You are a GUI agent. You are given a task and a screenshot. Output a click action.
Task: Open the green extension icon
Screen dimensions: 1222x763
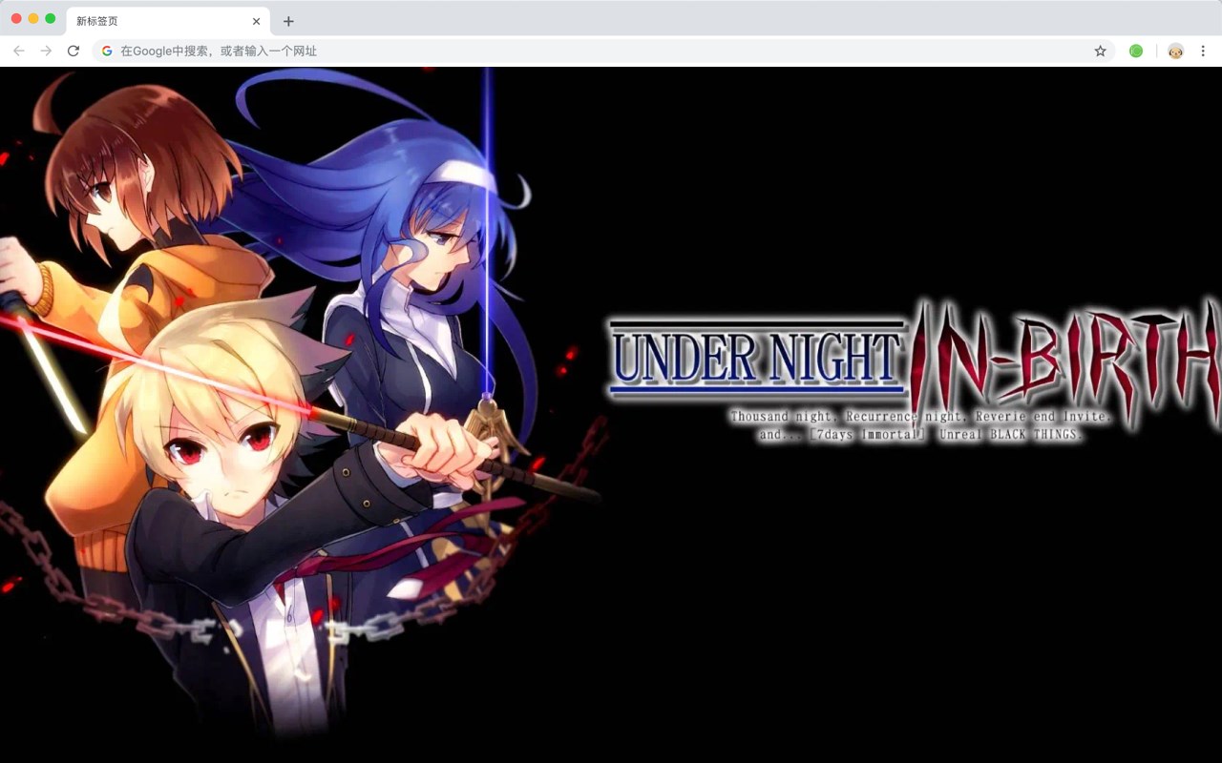[x=1136, y=51]
